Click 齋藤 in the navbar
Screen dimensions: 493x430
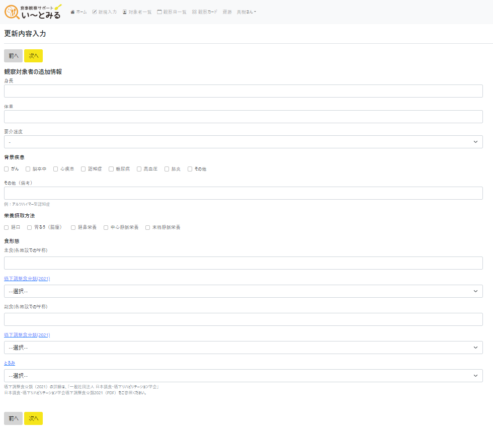pyautogui.click(x=227, y=12)
